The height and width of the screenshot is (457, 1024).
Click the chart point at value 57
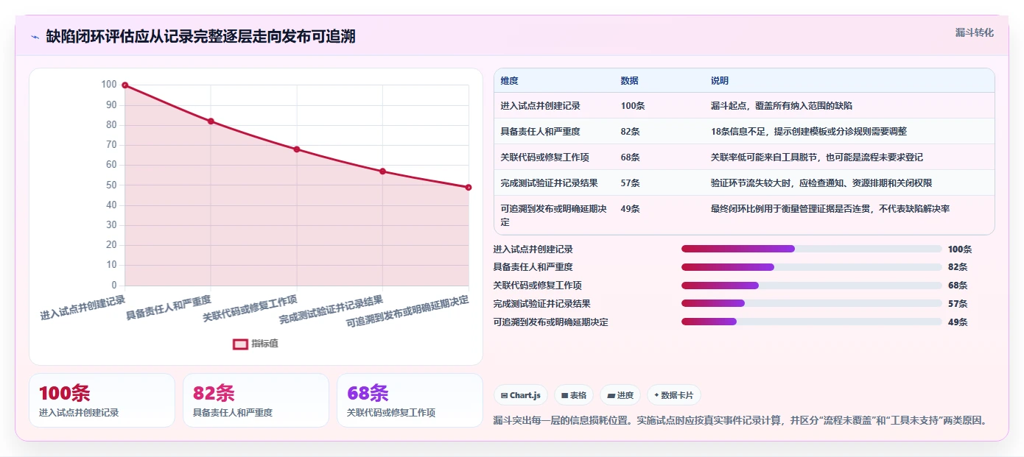(x=382, y=171)
